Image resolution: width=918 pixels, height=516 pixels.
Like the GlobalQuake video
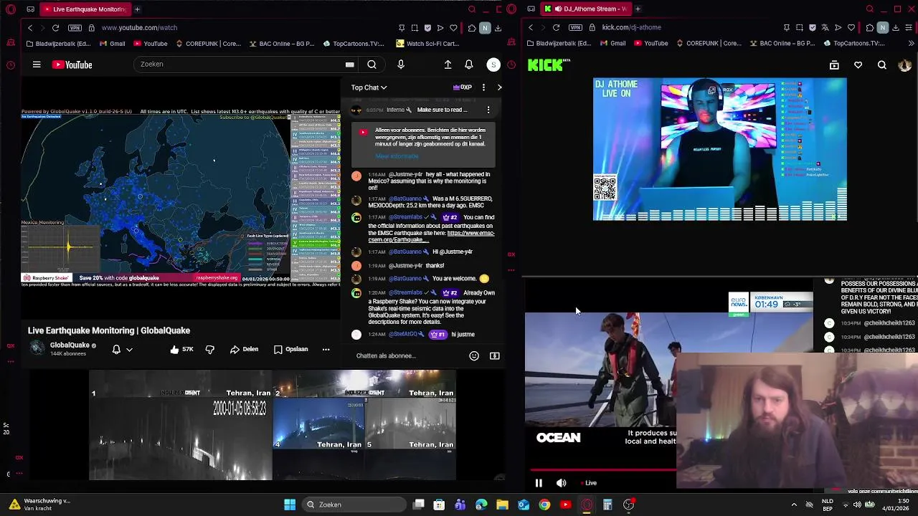181,349
